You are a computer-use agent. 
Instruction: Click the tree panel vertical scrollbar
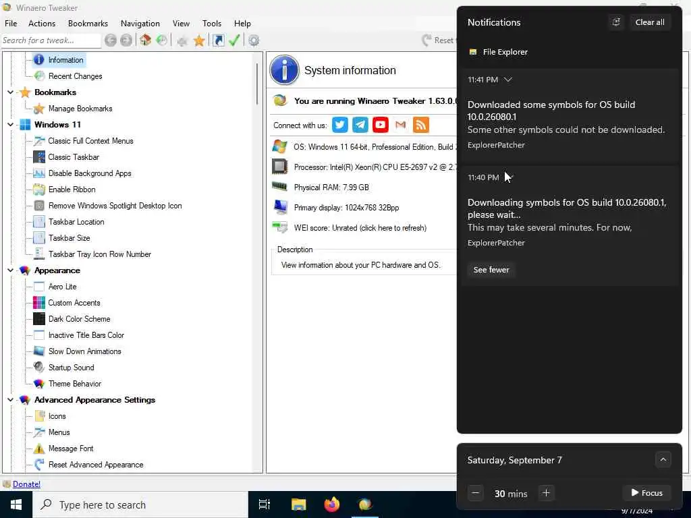[x=257, y=84]
